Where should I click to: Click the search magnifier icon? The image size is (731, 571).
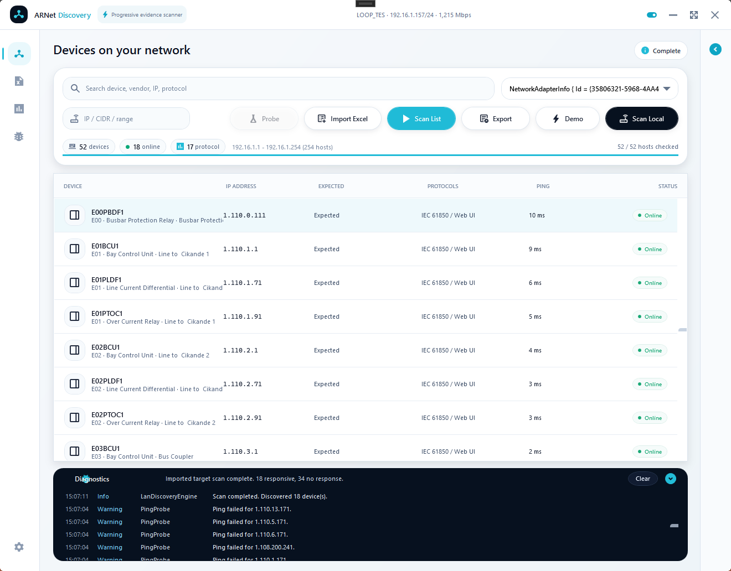coord(75,89)
